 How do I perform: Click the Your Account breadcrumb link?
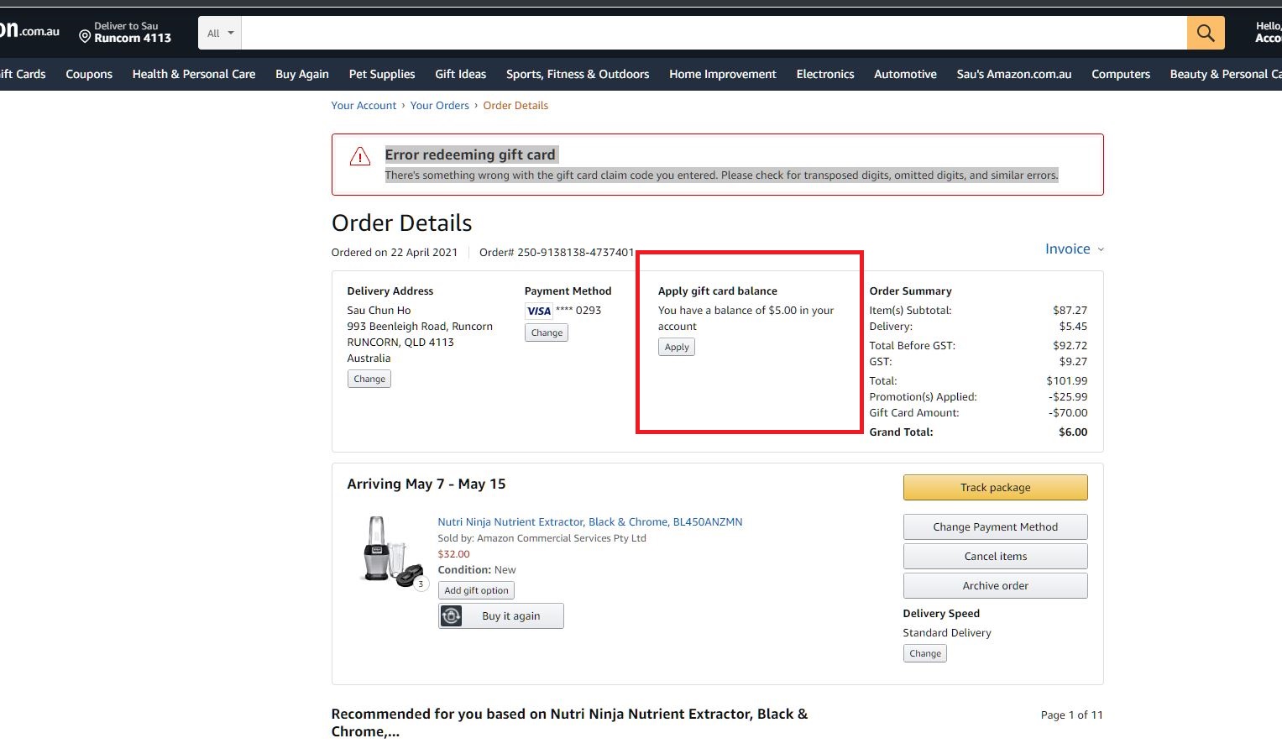[364, 106]
